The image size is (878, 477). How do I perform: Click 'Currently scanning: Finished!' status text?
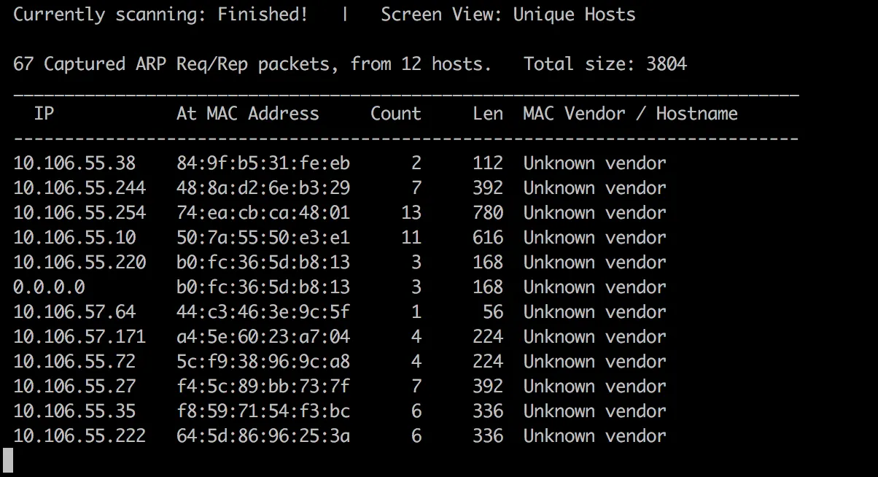click(160, 15)
